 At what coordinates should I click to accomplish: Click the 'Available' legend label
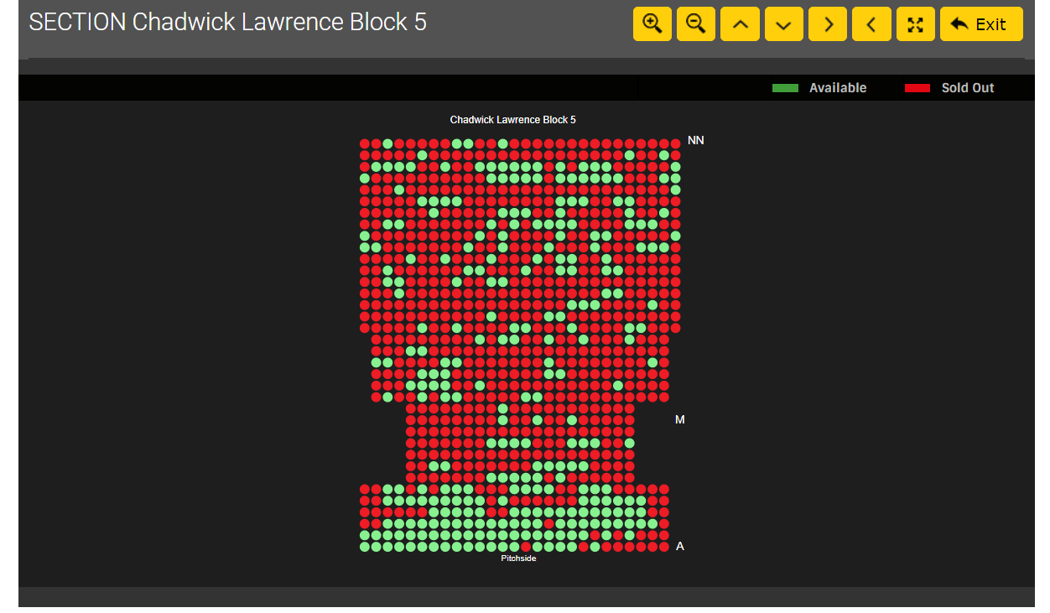click(838, 88)
